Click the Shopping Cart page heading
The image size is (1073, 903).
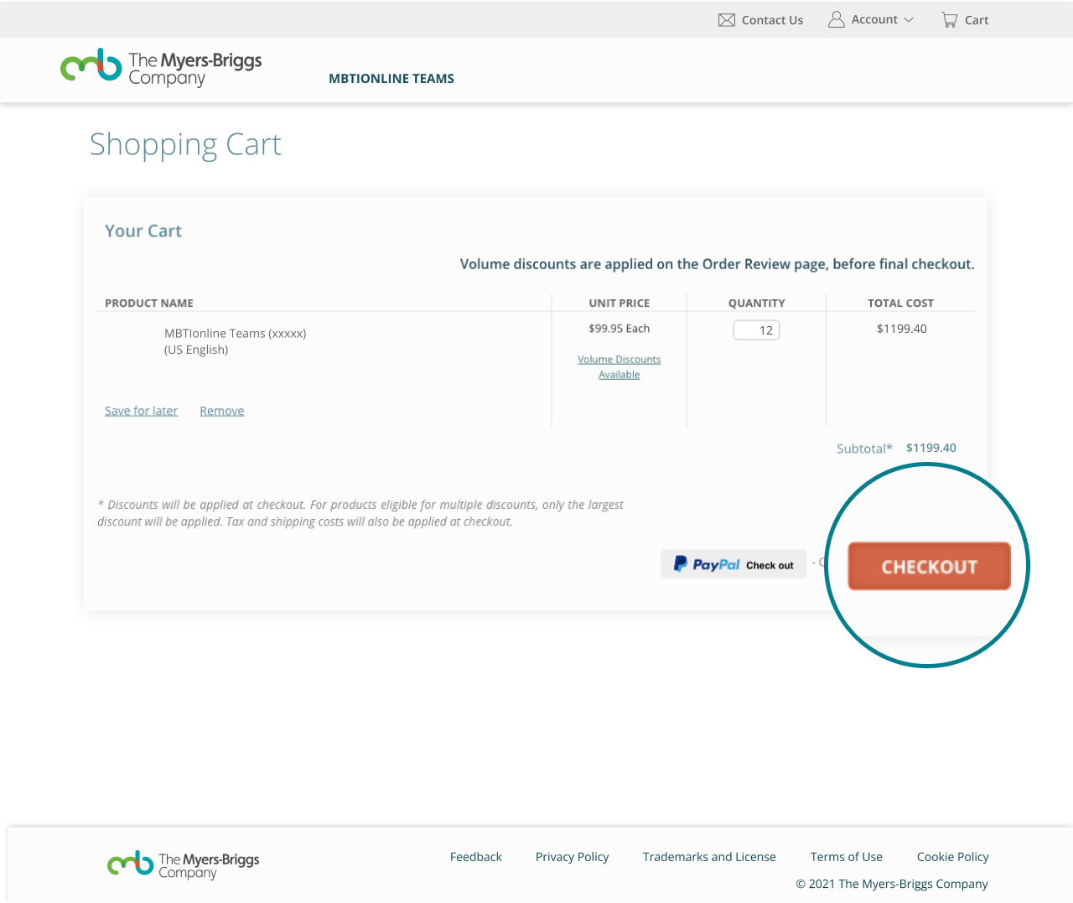tap(185, 145)
